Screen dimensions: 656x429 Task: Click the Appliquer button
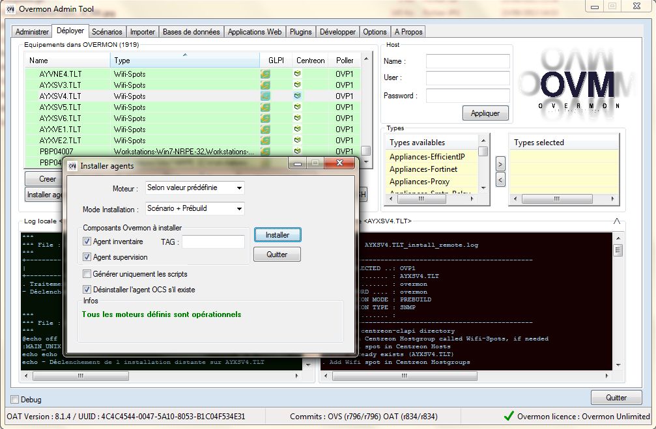[485, 113]
